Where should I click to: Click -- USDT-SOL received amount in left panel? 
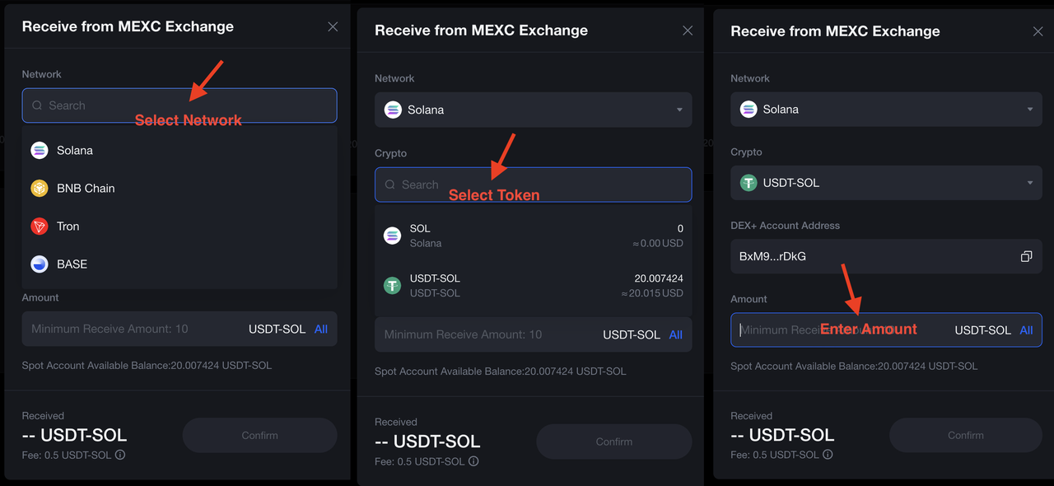75,435
